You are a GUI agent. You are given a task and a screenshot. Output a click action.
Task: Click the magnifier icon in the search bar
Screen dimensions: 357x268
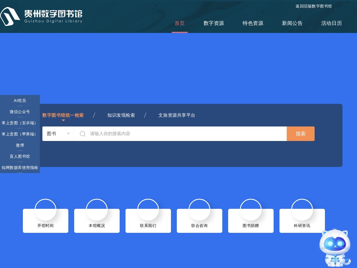82,134
